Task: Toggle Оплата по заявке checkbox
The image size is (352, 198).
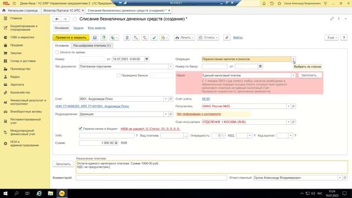Action: pos(57,52)
